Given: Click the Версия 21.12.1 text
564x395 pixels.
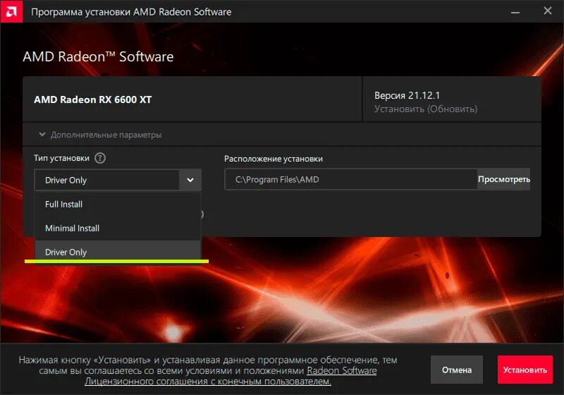Looking at the screenshot, I should click(407, 95).
